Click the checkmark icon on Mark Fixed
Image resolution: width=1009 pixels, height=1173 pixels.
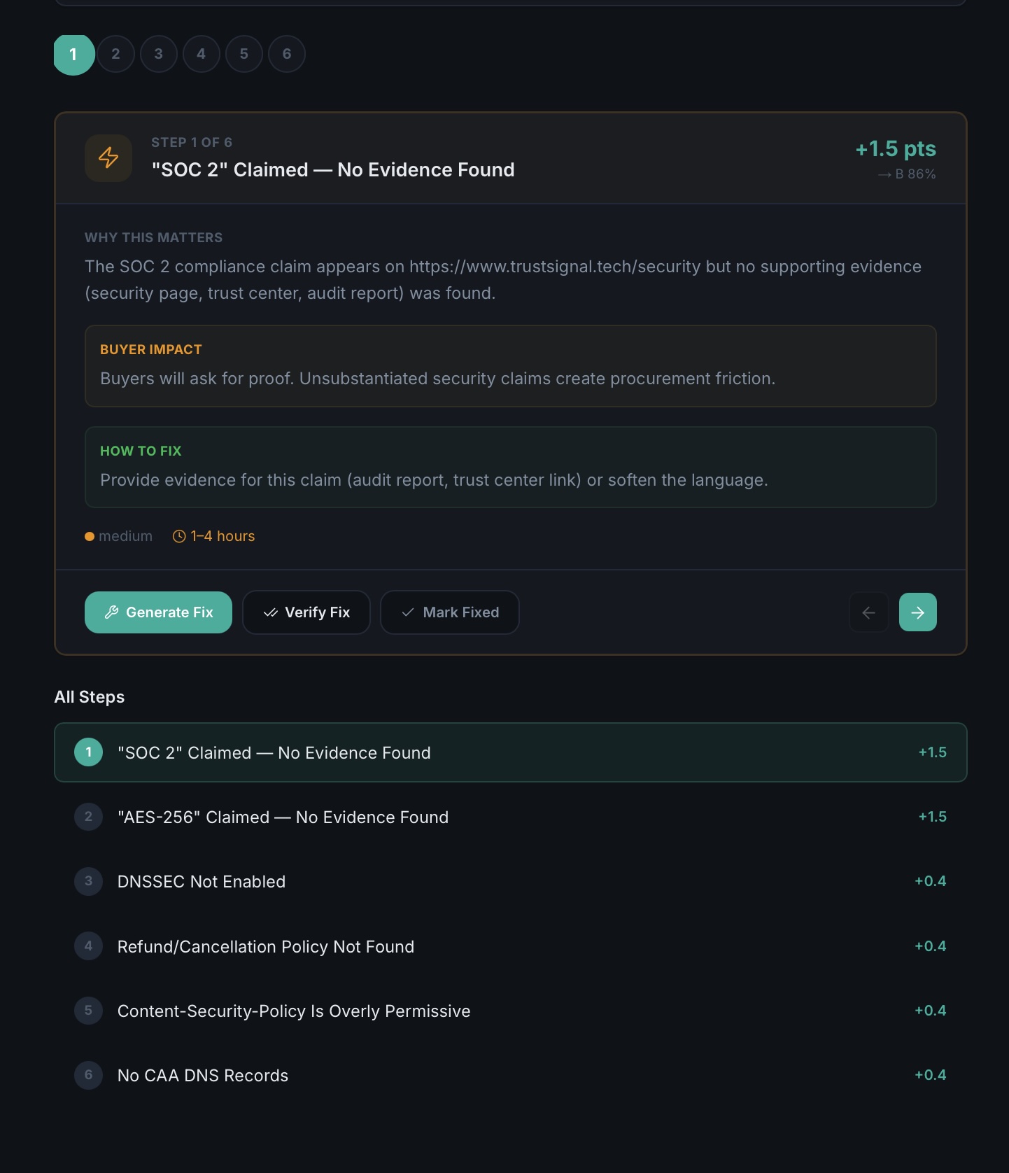click(x=408, y=612)
